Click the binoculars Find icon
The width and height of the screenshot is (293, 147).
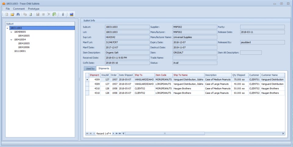pyautogui.click(x=18, y=14)
